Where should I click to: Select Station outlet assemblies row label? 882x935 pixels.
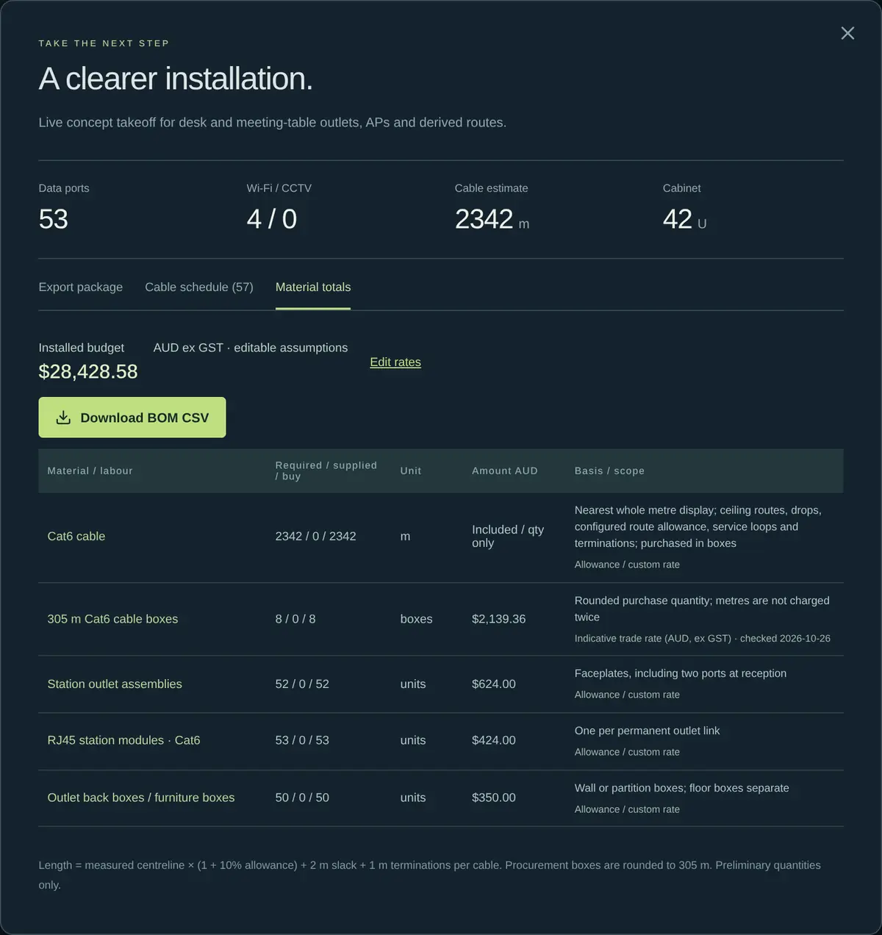coord(115,684)
